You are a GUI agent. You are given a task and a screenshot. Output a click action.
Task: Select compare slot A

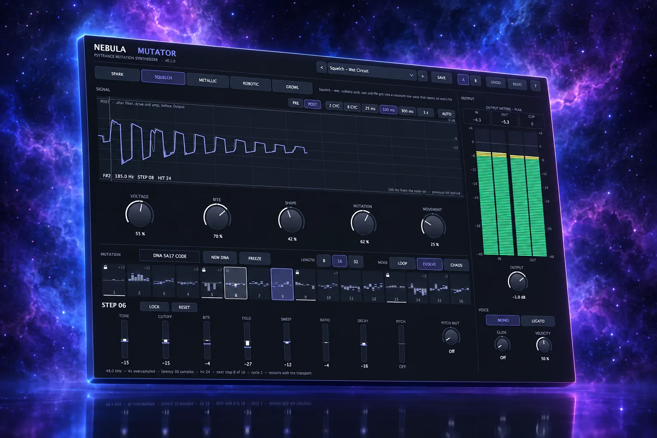(463, 80)
